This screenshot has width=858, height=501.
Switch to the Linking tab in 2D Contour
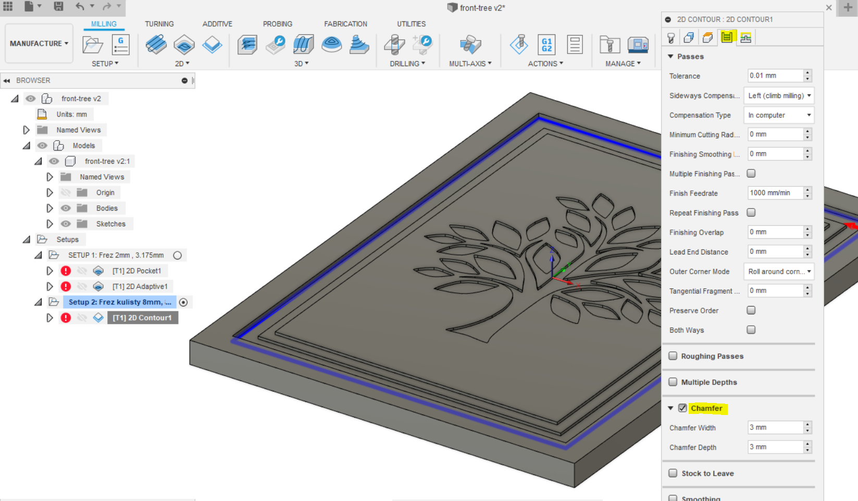tap(745, 37)
